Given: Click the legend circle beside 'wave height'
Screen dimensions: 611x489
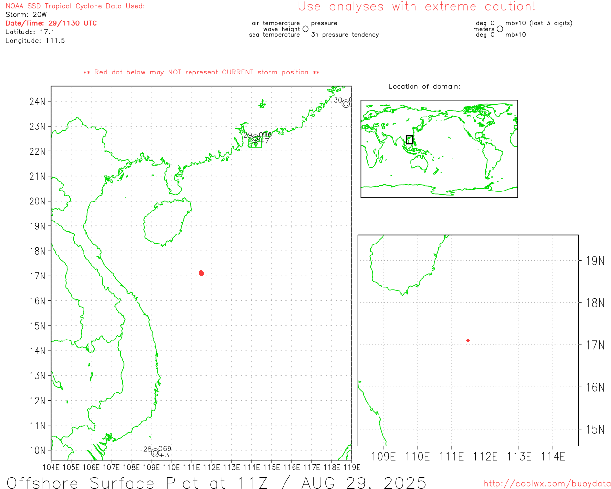Looking at the screenshot, I should (305, 29).
